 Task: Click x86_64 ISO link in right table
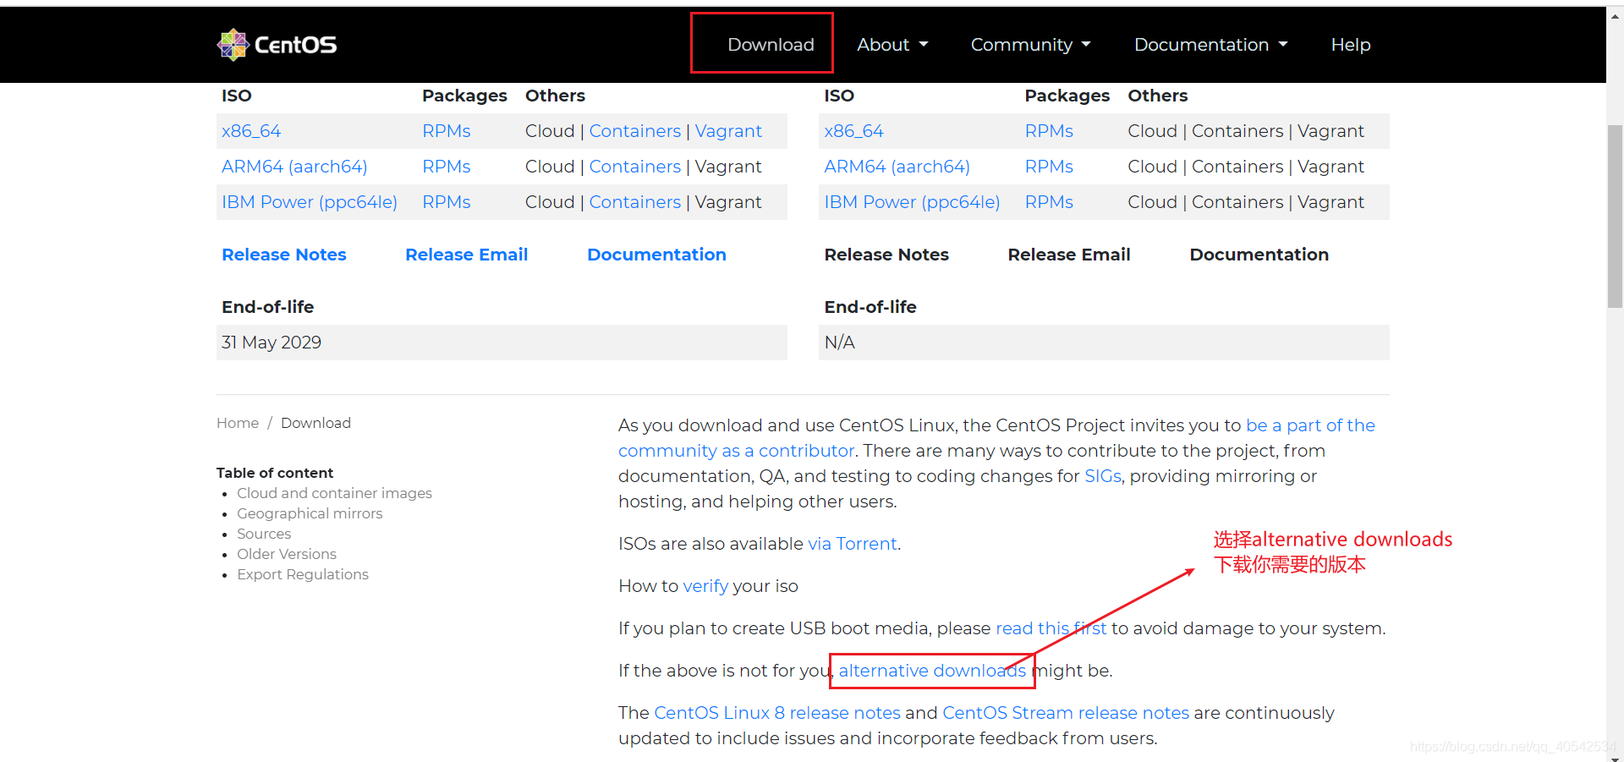pyautogui.click(x=853, y=131)
